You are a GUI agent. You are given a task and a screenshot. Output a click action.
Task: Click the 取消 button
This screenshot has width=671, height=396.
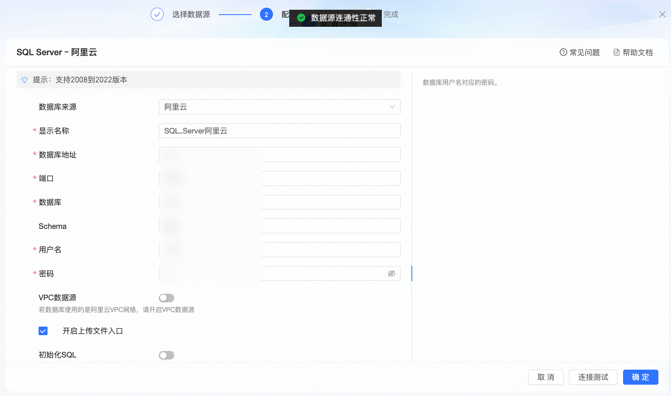click(x=546, y=377)
